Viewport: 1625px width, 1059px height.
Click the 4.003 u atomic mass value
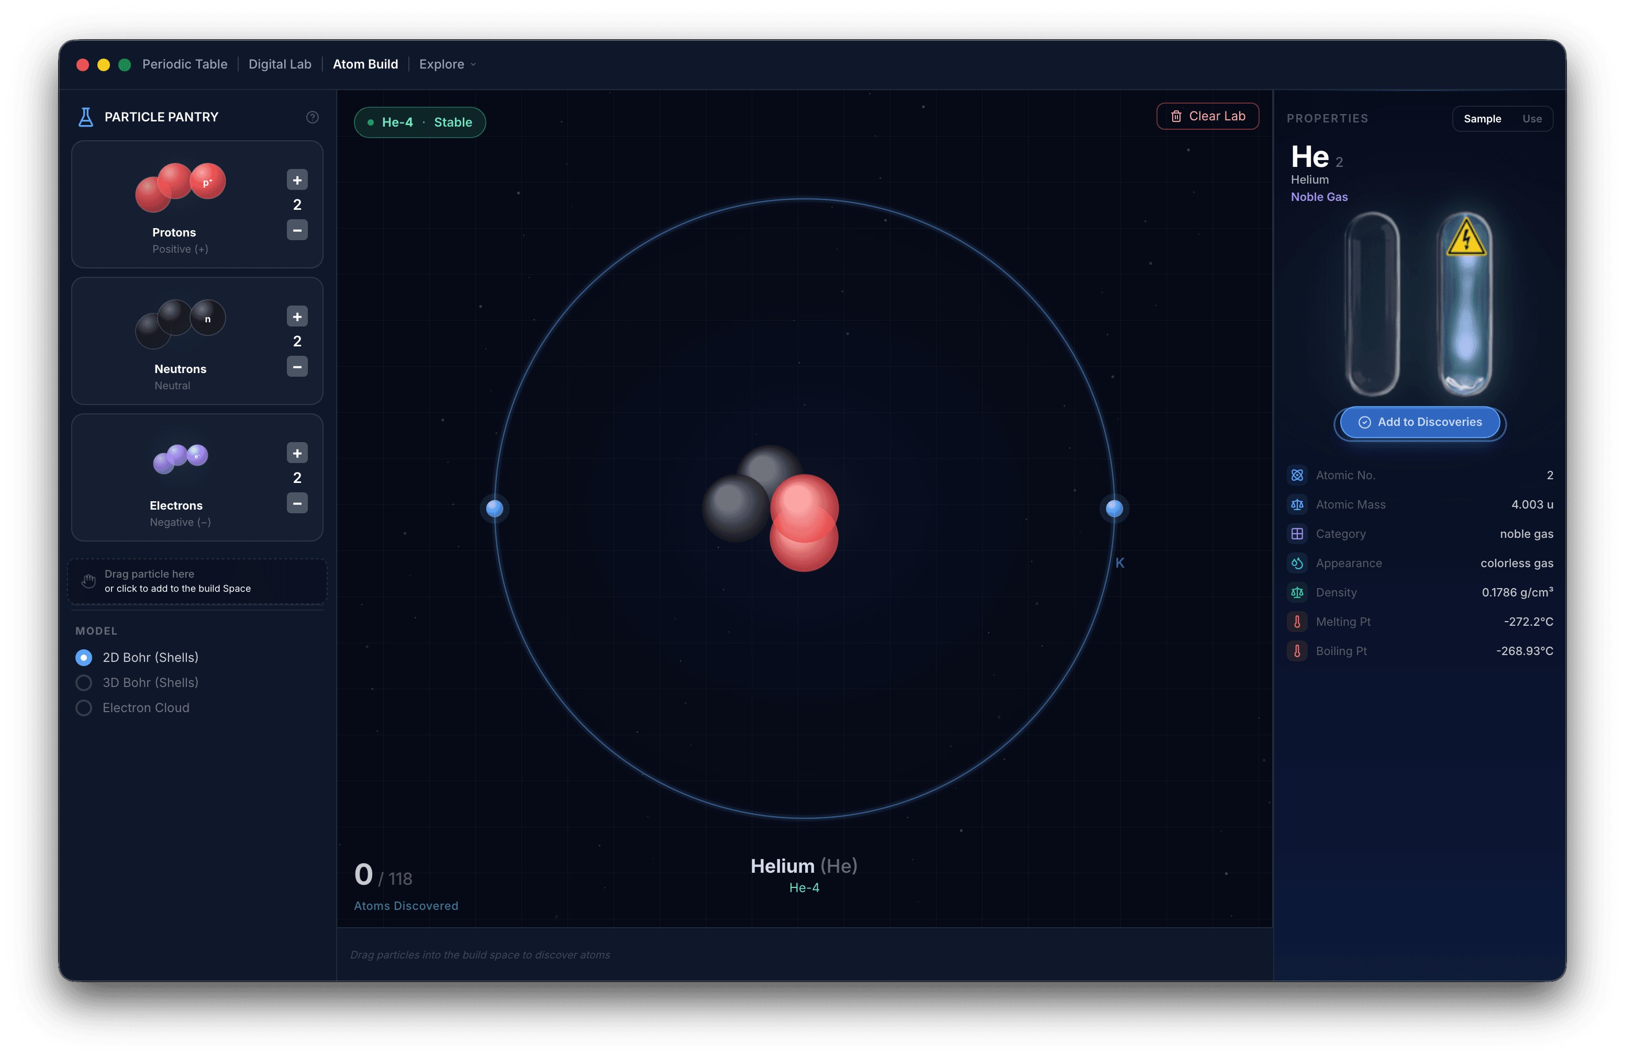pos(1531,504)
